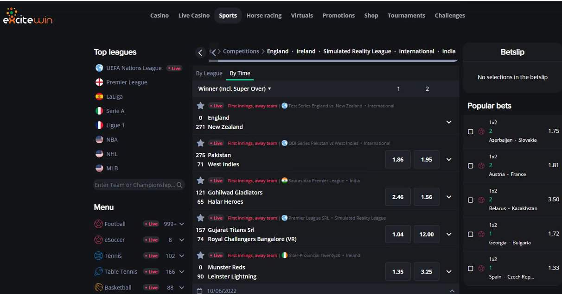Expand the eSoccer category in Menu
This screenshot has width=562, height=294.
182,240
